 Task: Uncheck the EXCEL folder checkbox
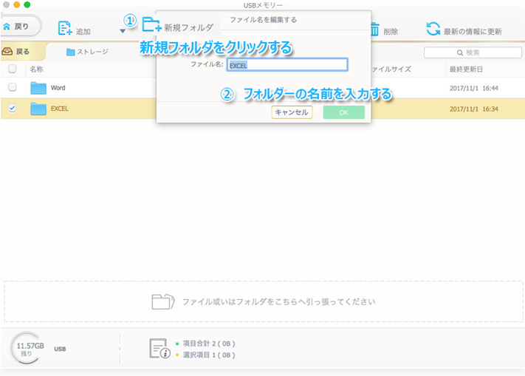point(13,108)
